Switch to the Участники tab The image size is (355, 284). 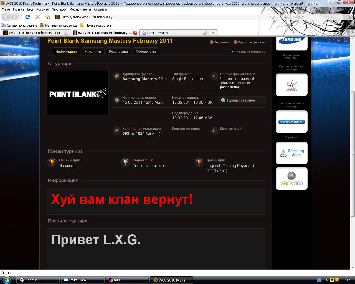[93, 52]
